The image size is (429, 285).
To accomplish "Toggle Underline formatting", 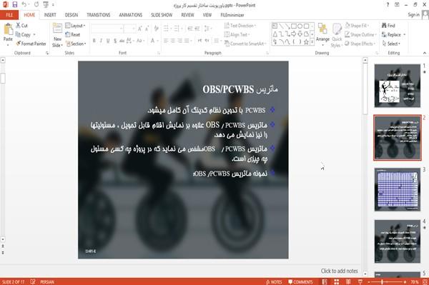I will [x=108, y=41].
